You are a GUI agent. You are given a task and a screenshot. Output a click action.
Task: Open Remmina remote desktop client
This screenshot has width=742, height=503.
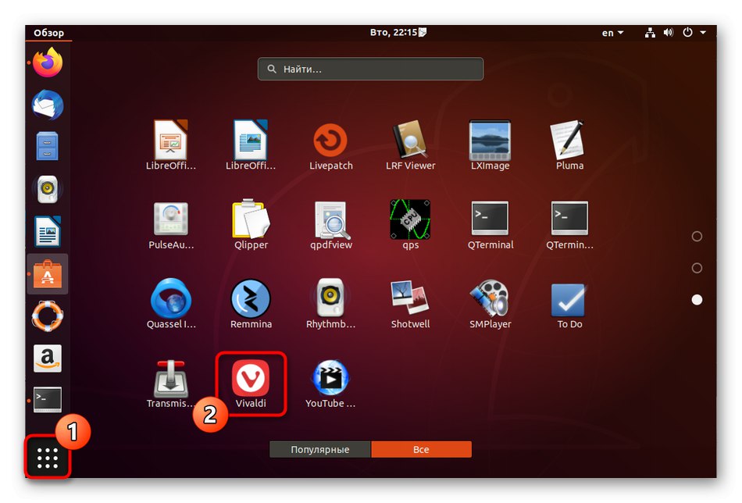pyautogui.click(x=251, y=298)
